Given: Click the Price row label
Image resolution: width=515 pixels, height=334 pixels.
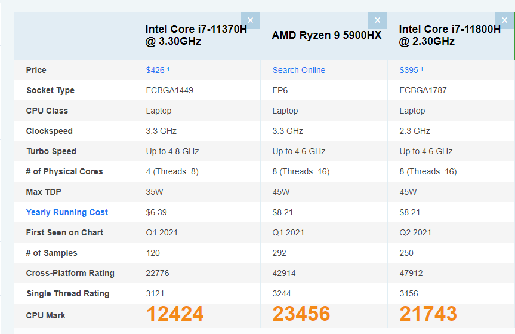Looking at the screenshot, I should click(36, 70).
